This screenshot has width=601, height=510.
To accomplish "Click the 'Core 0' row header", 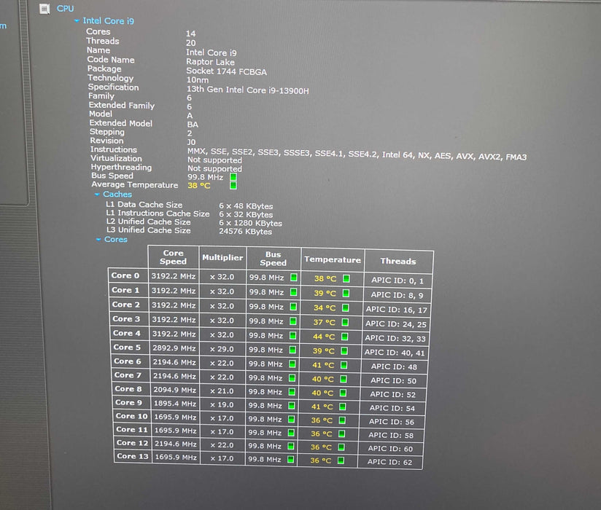I will coord(125,275).
